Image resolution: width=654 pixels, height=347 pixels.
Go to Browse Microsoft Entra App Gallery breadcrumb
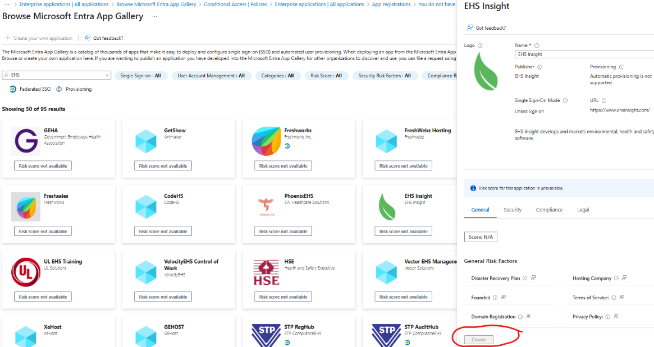click(x=156, y=4)
